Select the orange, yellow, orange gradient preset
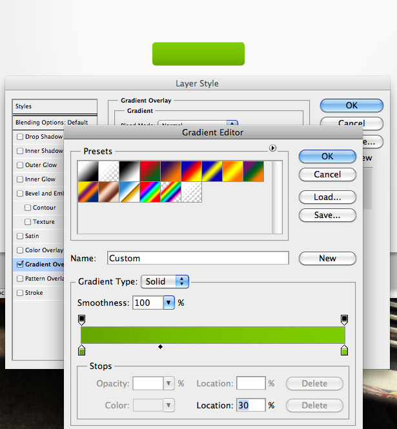 [233, 171]
